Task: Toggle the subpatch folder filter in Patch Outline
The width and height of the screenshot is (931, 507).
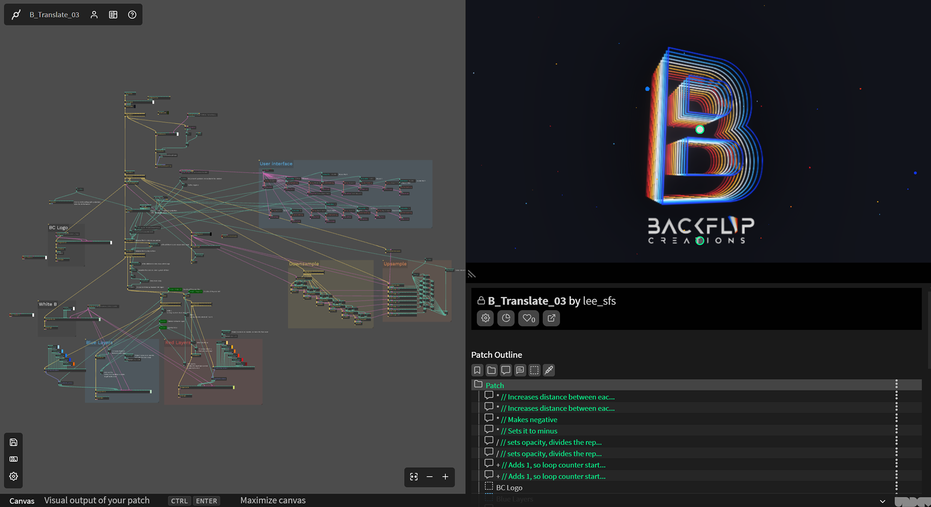Action: [x=491, y=370]
